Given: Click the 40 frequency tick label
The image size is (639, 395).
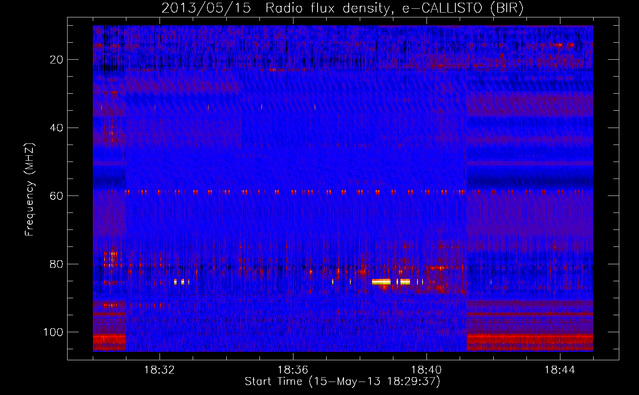Looking at the screenshot, I should pyautogui.click(x=56, y=128).
